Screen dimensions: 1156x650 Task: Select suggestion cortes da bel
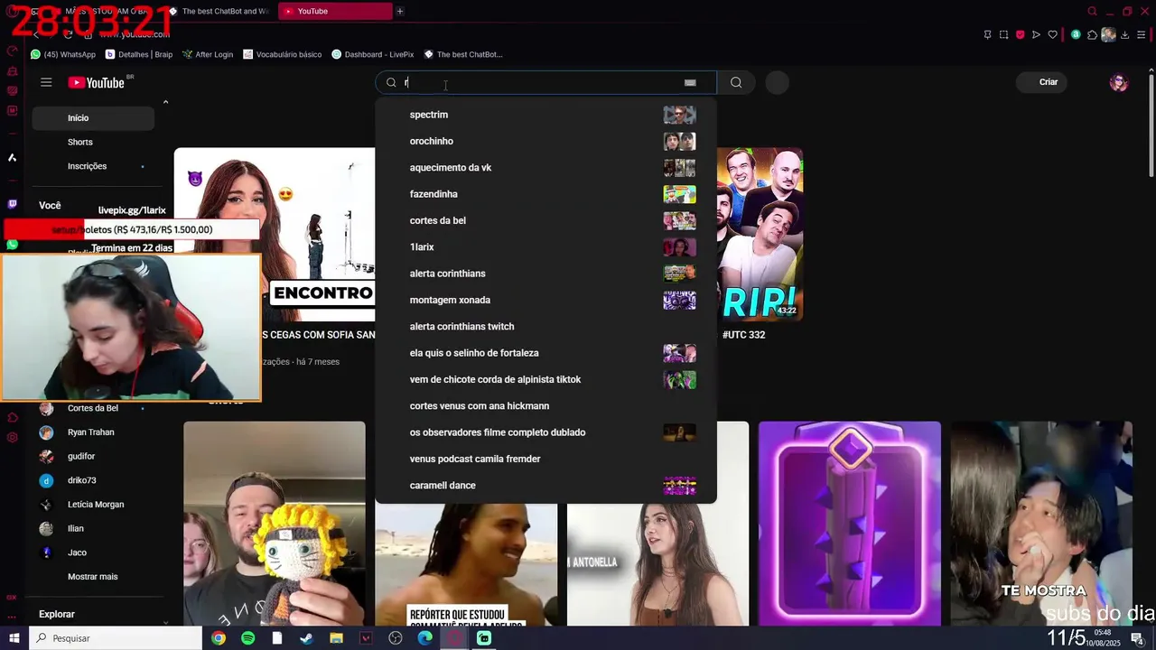(x=545, y=220)
